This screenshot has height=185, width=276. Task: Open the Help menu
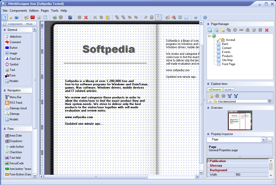(x=64, y=11)
